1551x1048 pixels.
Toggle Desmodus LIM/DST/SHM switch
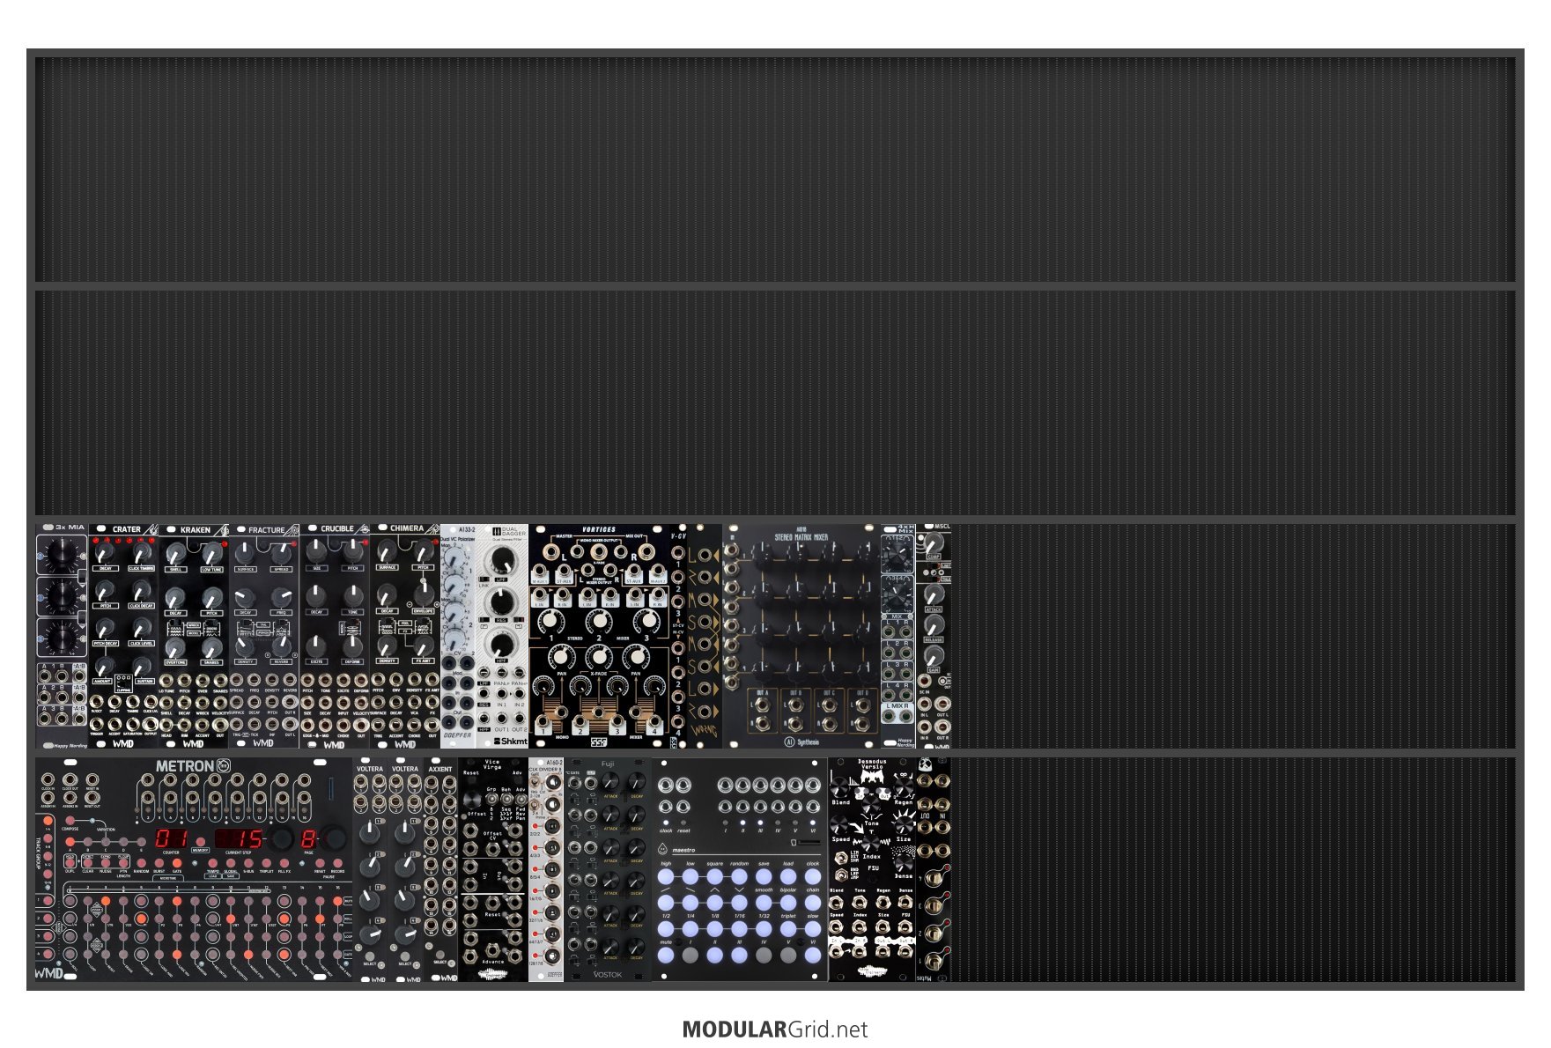840,858
